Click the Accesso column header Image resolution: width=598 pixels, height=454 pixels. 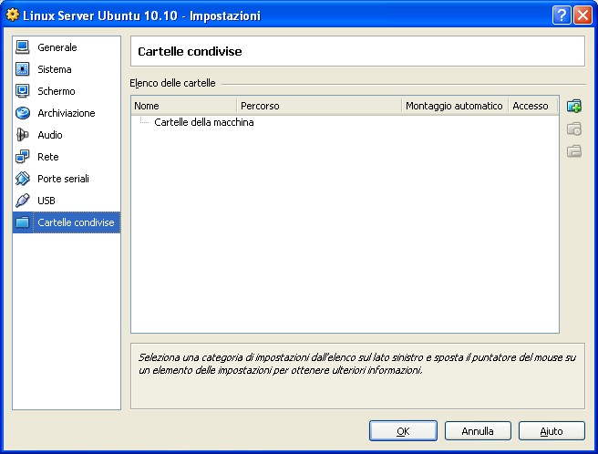point(531,106)
